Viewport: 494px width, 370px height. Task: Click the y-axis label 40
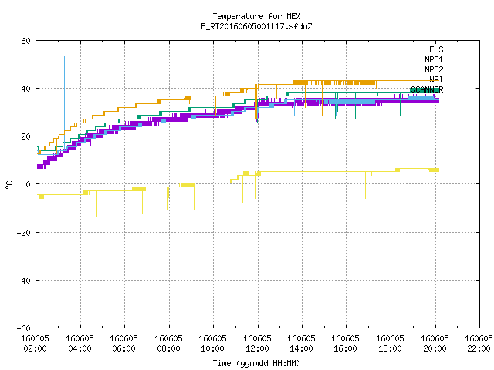[x=25, y=89]
